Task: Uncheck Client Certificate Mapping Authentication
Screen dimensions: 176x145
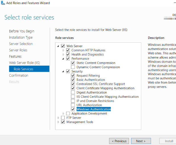Action: (x=73, y=88)
